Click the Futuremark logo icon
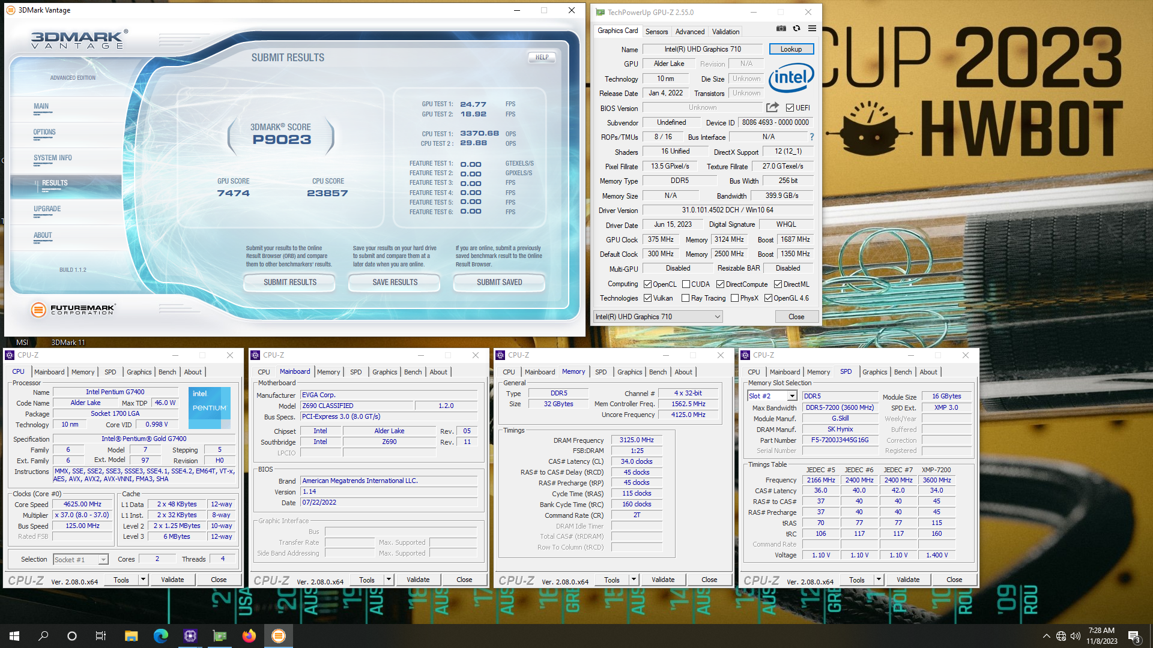 [x=38, y=310]
